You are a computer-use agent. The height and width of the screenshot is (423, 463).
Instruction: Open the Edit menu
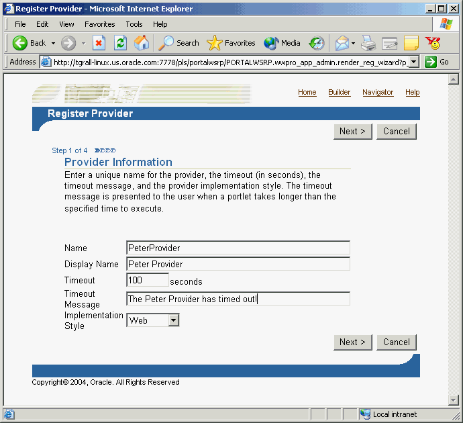tap(42, 24)
